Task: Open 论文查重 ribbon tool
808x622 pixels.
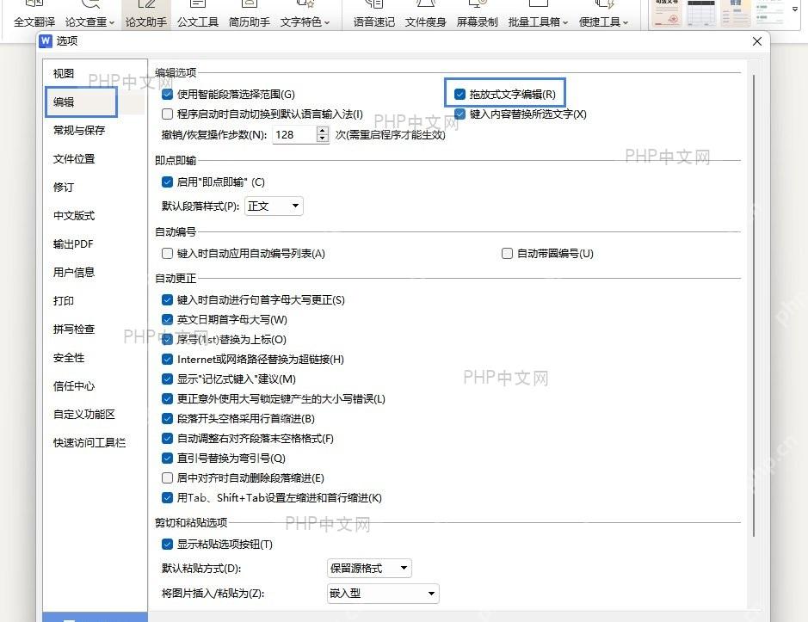Action: pos(89,15)
